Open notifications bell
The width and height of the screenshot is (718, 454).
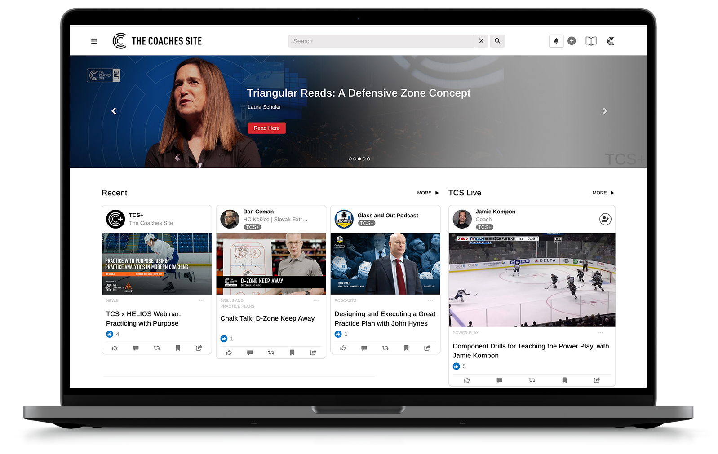click(x=556, y=41)
